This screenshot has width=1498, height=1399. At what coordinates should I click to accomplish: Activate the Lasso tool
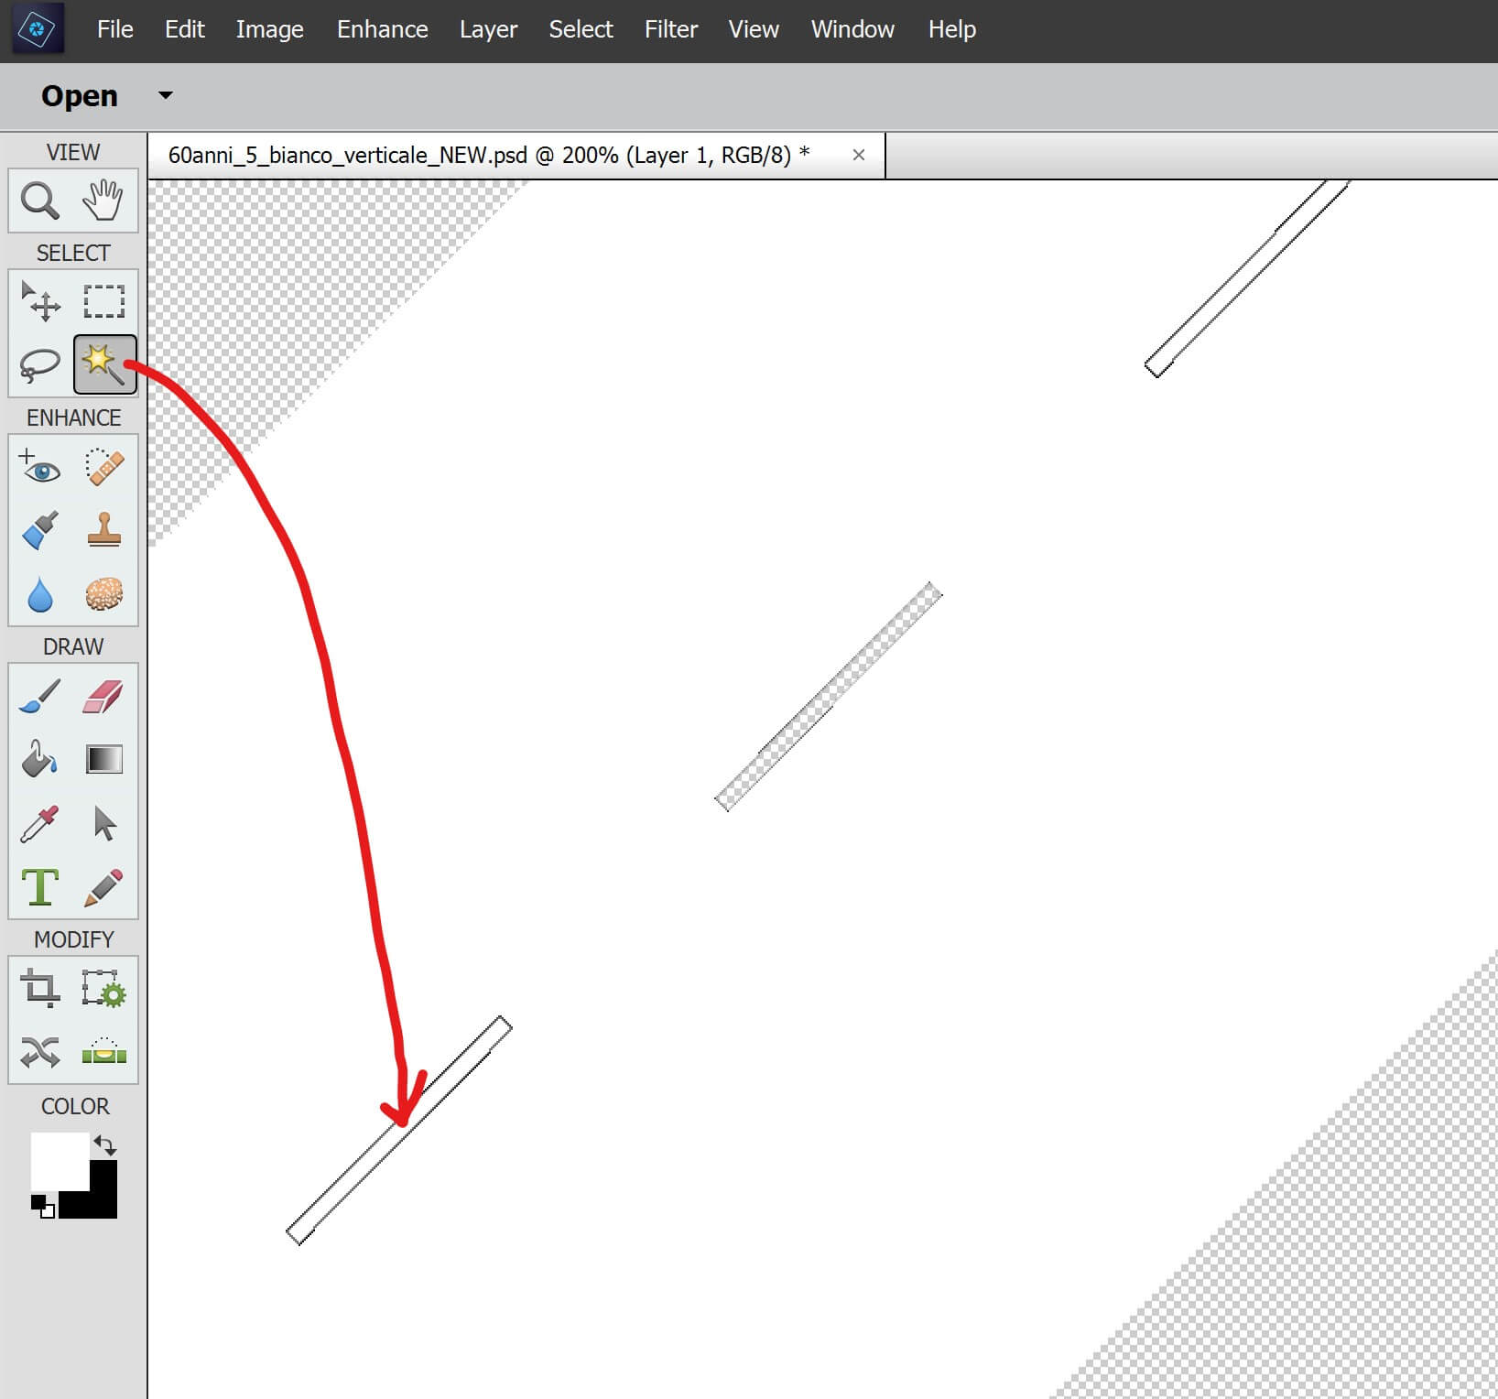(x=40, y=365)
